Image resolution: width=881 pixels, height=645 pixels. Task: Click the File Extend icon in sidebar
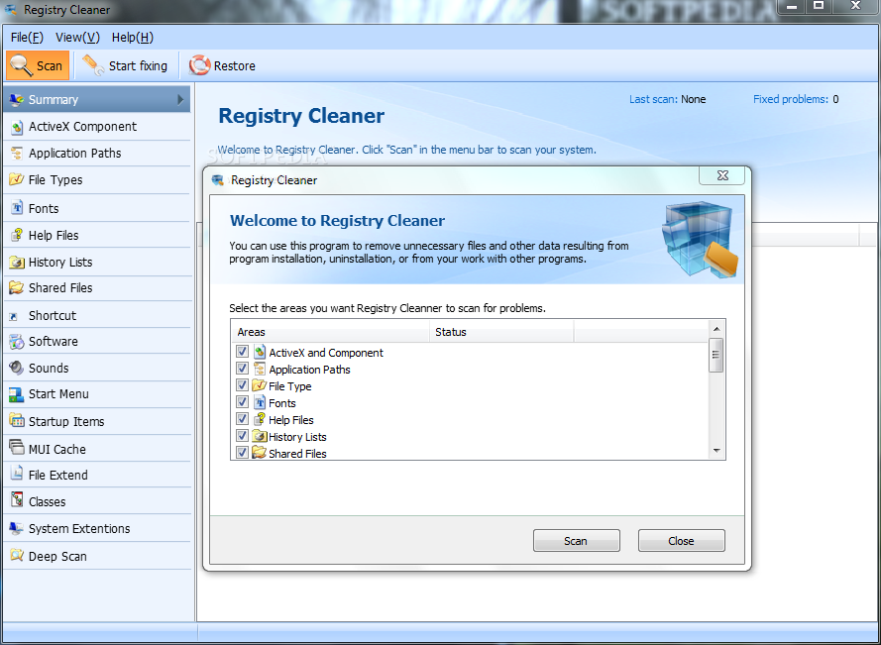[17, 475]
